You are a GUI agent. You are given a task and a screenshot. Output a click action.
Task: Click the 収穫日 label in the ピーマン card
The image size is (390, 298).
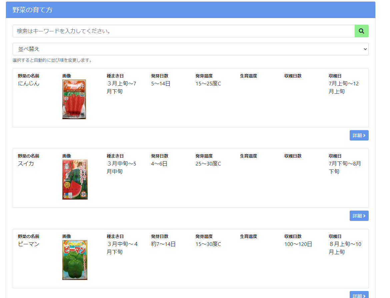tap(335, 236)
